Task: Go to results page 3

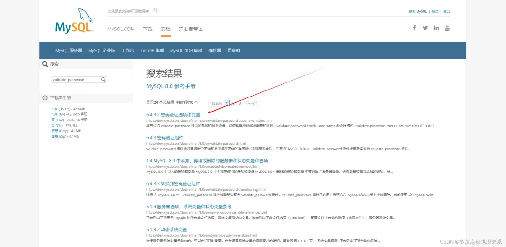Action: click(x=240, y=103)
